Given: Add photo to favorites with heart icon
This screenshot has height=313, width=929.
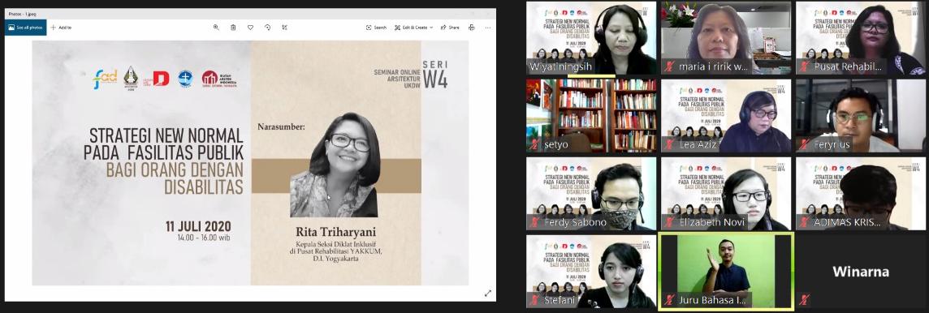Looking at the screenshot, I should pos(250,28).
